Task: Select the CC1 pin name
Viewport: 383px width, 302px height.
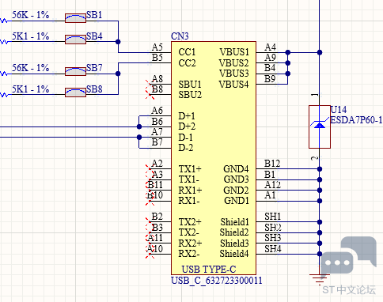Action: click(187, 52)
